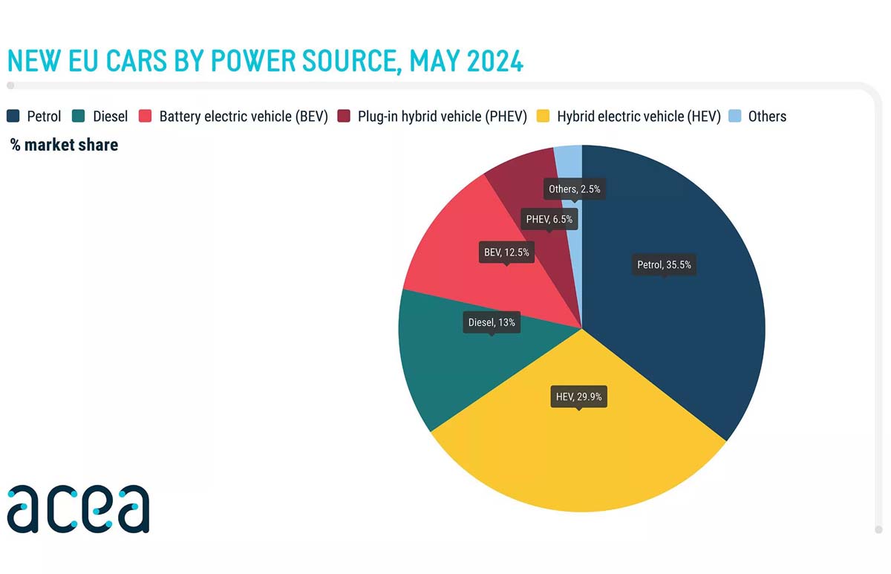Toggle the 'Plug-in hybrid vehicle (PHEV)' legend text
Image resolution: width=891 pixels, height=574 pixels.
[x=442, y=117]
